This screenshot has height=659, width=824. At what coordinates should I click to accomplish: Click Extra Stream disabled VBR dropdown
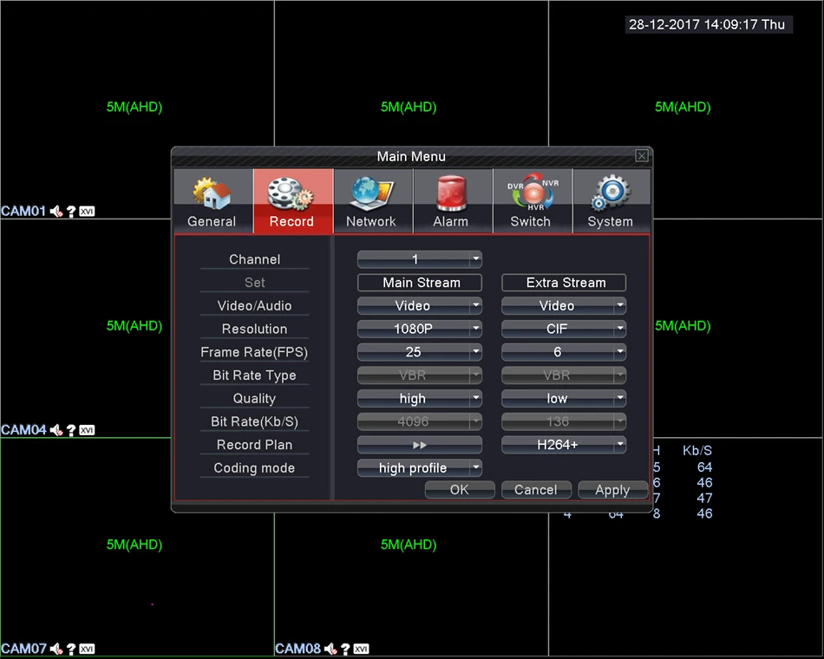pyautogui.click(x=564, y=375)
